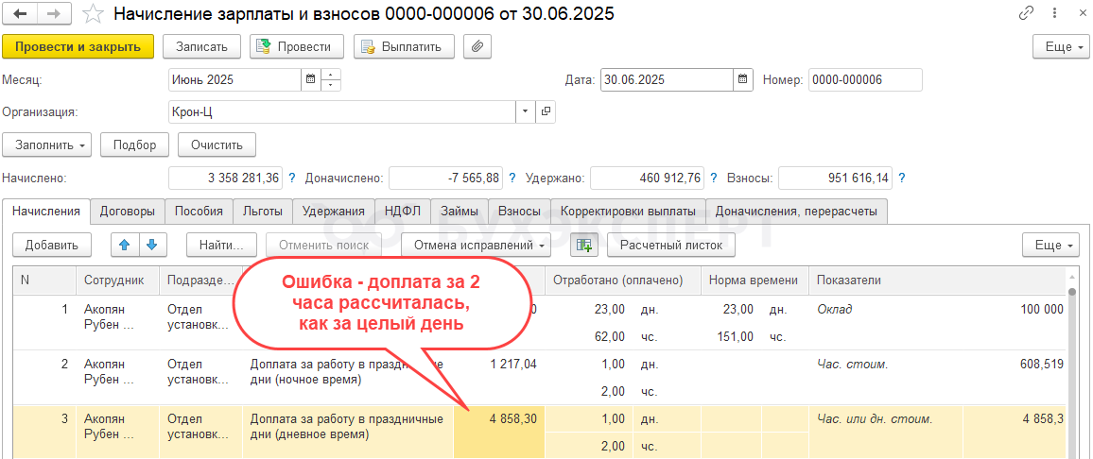The height and width of the screenshot is (459, 1093).
Task: Add document to favorites with star icon
Action: [x=93, y=13]
